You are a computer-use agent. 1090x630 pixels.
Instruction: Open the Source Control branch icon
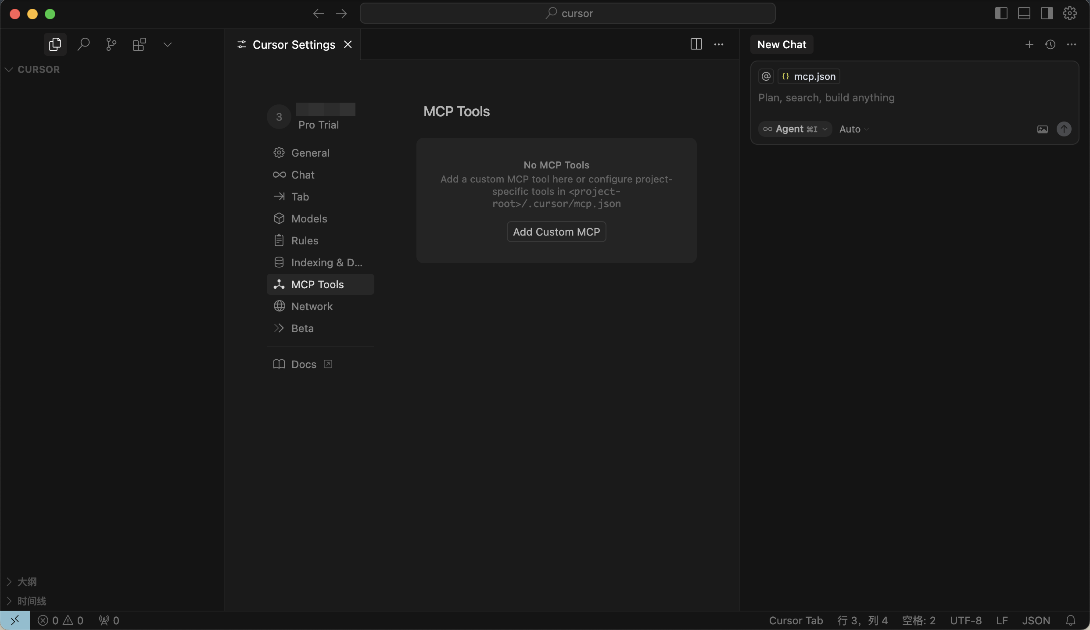pyautogui.click(x=111, y=44)
